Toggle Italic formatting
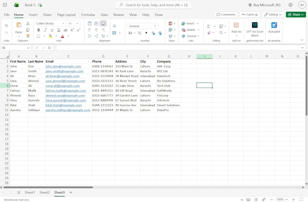Viewport: 308px width, 202px height. pyautogui.click(x=45, y=30)
